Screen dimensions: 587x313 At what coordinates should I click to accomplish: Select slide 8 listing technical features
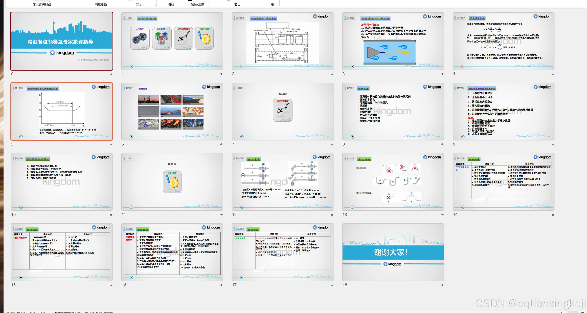coord(393,111)
